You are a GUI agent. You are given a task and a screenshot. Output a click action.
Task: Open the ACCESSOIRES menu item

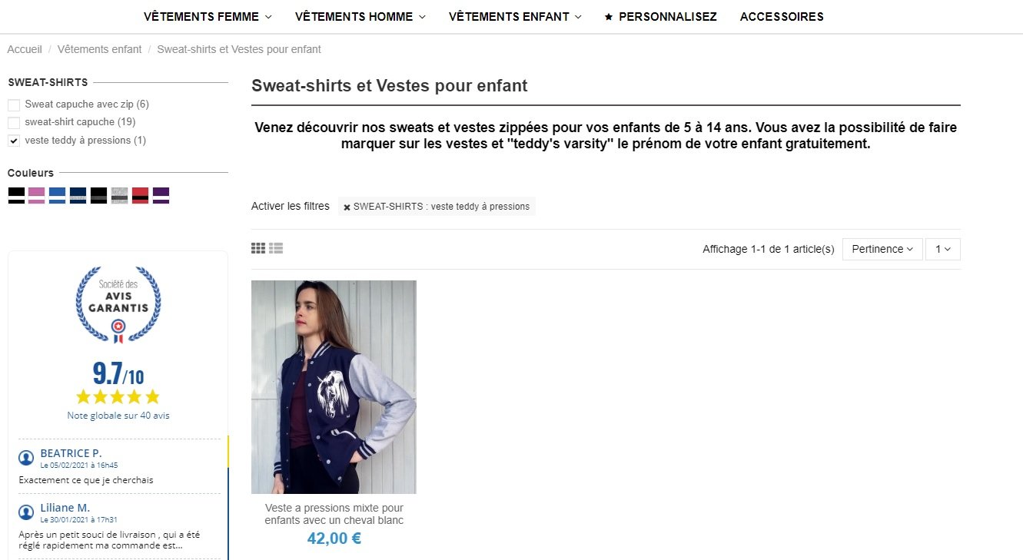782,16
